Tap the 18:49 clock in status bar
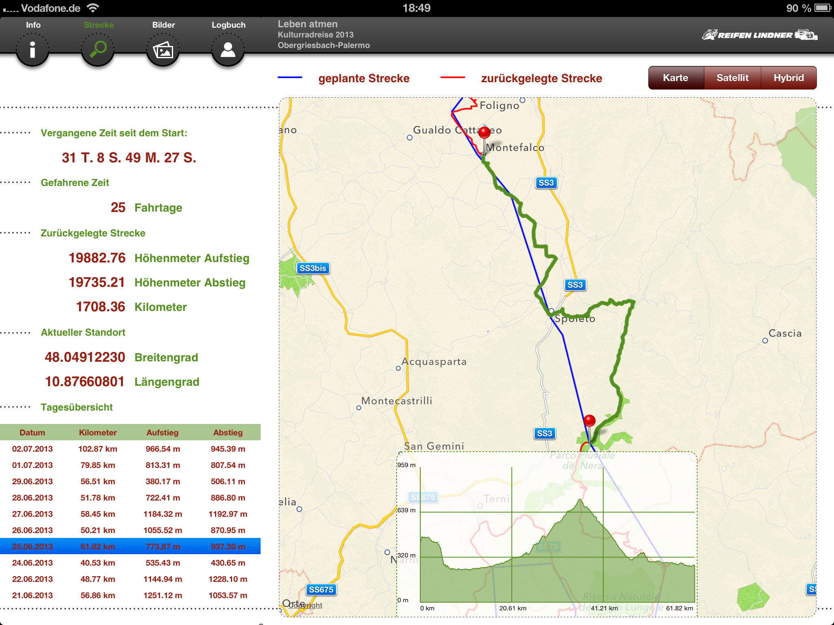The image size is (834, 625). (x=416, y=8)
